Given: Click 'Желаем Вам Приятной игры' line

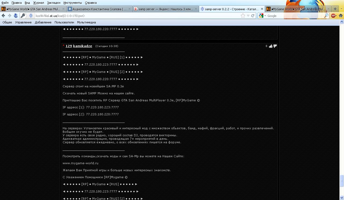Looking at the screenshot, I should click(117, 170).
